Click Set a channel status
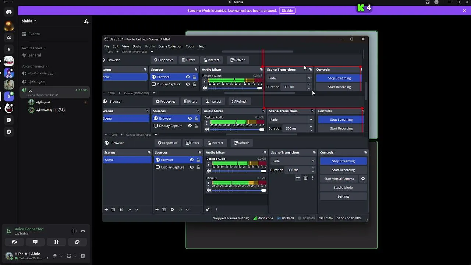The height and width of the screenshot is (265, 471). pos(43,95)
